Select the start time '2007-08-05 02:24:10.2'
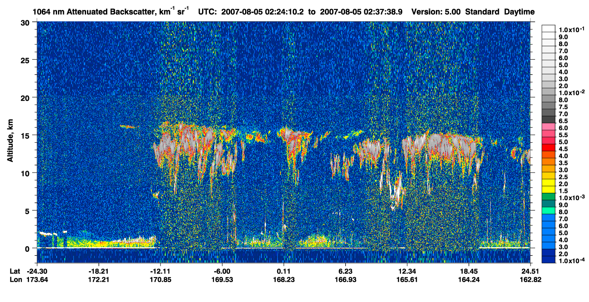 point(262,11)
